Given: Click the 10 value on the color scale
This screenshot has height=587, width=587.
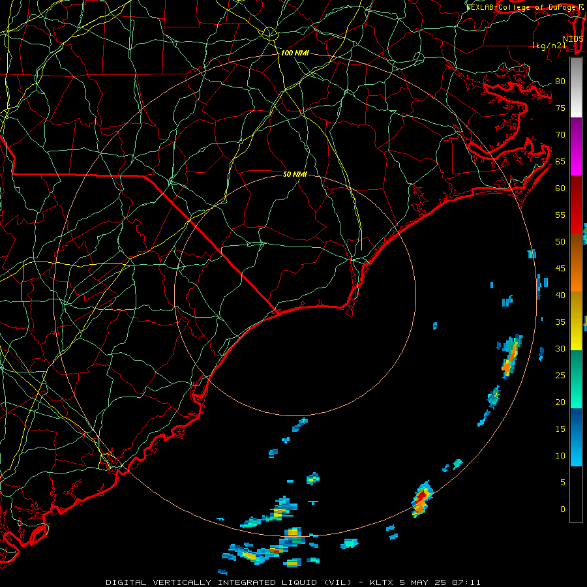Looking at the screenshot, I should [560, 456].
